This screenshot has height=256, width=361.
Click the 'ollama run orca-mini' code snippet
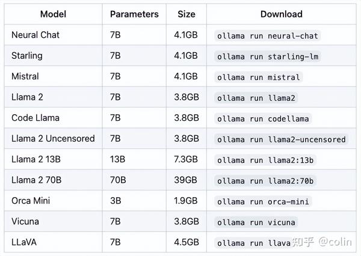click(263, 201)
